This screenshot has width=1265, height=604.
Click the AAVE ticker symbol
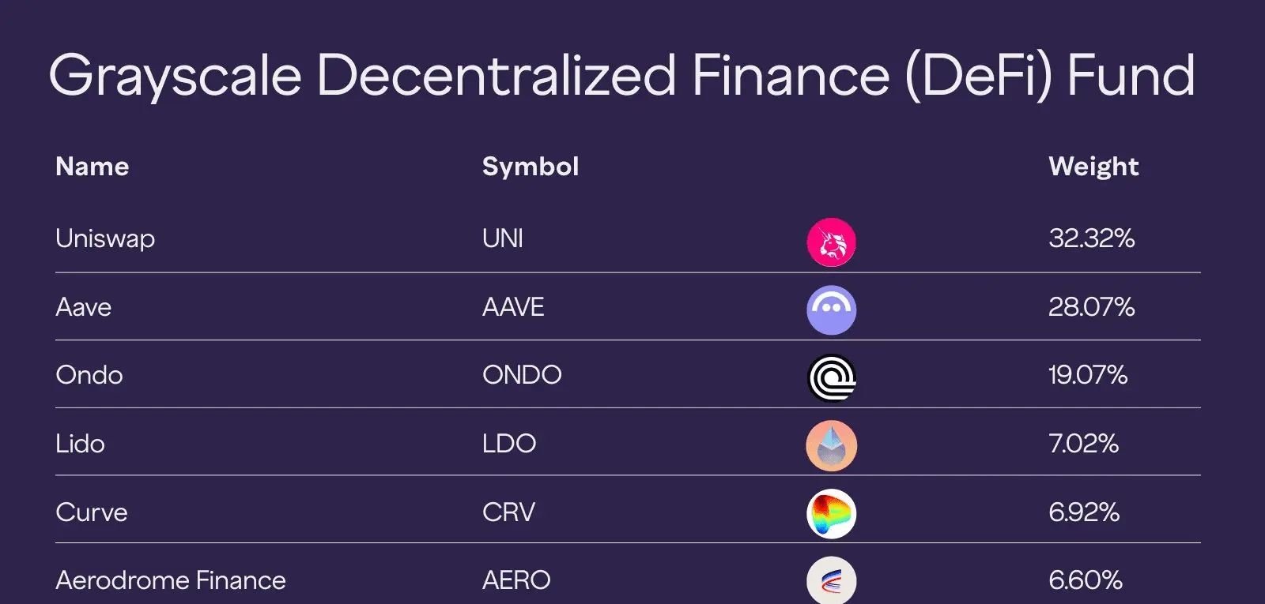tap(513, 307)
